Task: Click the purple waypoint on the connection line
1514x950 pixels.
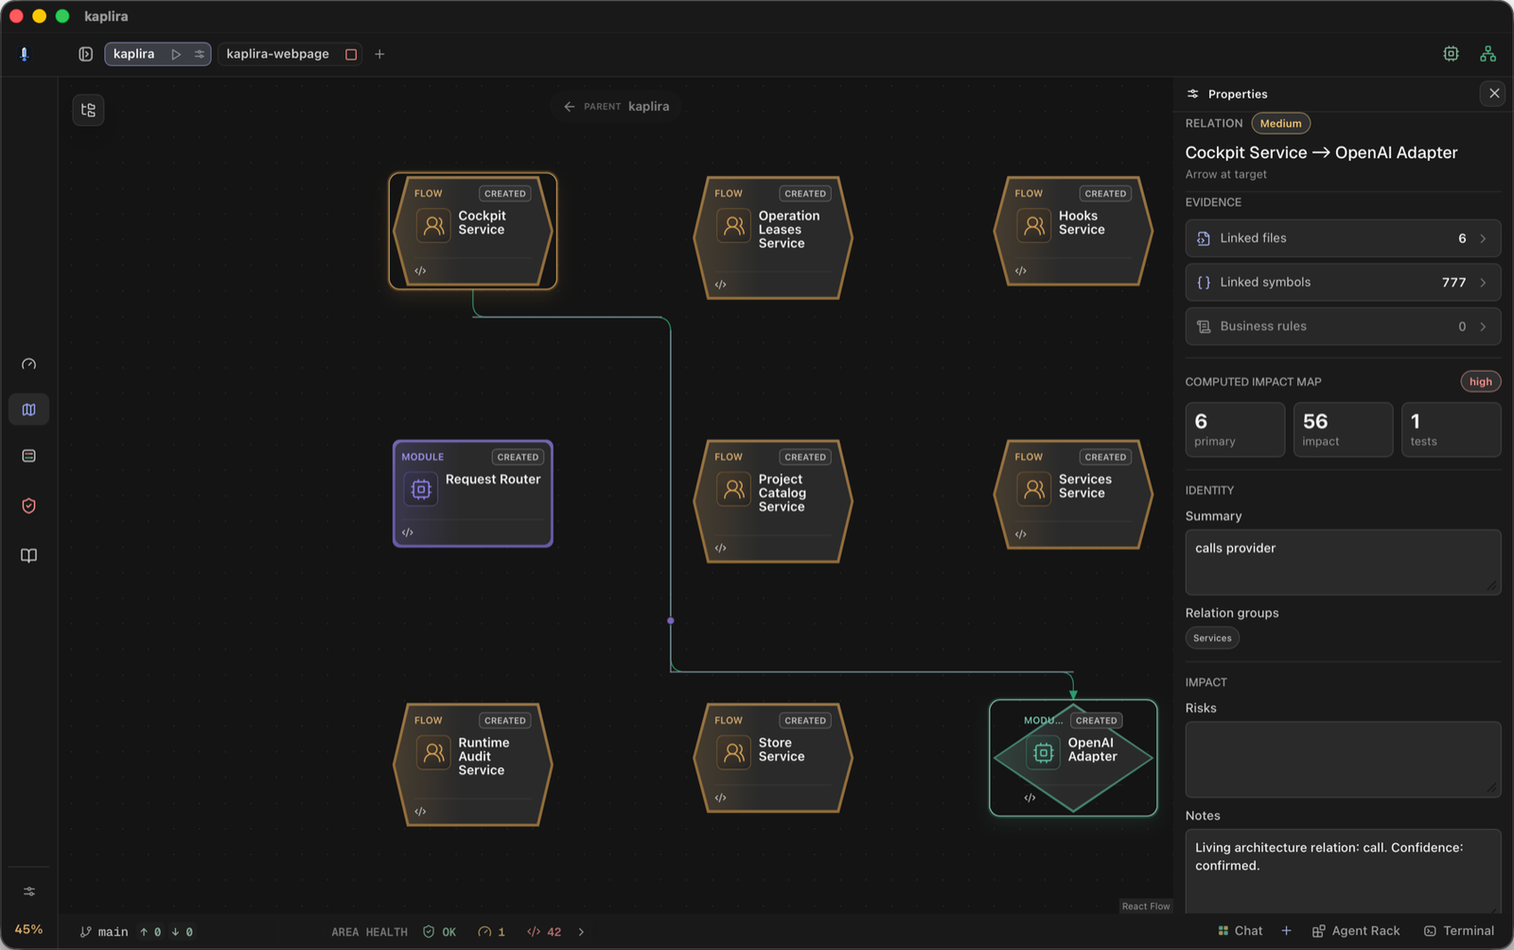Action: 671,621
